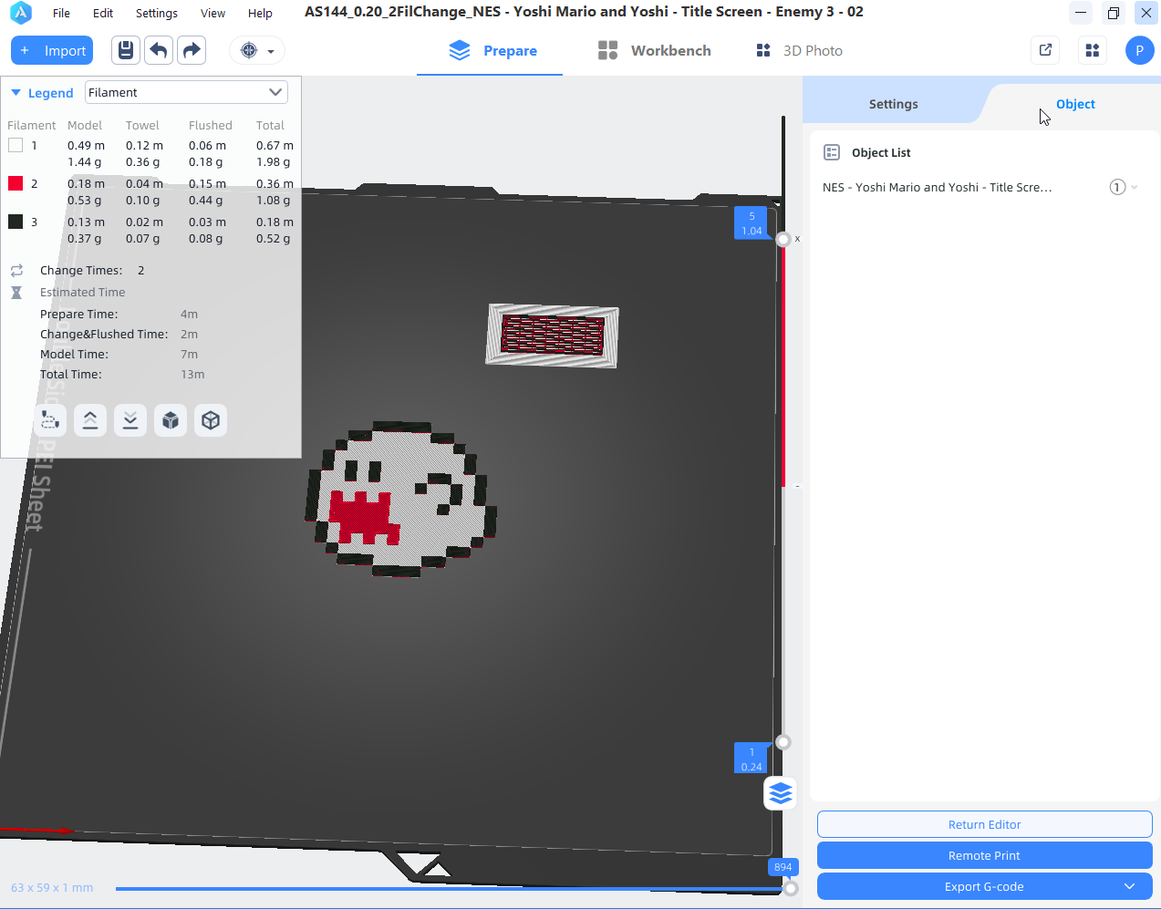Click filament 2 red color swatch

[16, 183]
